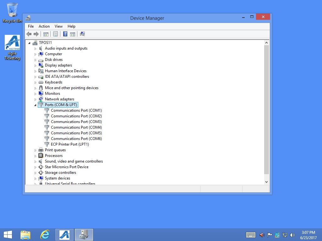Image resolution: width=322 pixels, height=241 pixels.
Task: Click the port icon beside ECP Printer Port (LPT1)
Action: (x=47, y=144)
